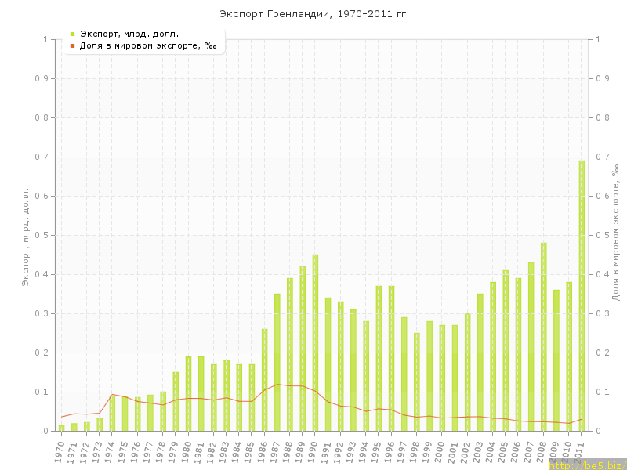
Task: Click the 1998 export bar
Action: tap(417, 381)
